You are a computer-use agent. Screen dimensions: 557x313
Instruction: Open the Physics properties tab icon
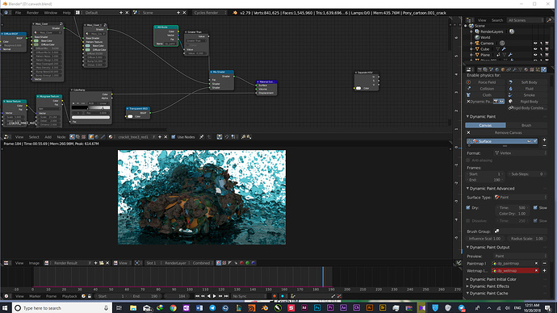click(543, 69)
